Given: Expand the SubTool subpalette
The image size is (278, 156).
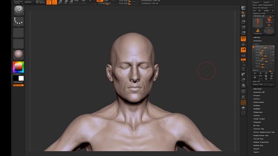Looking at the screenshot, I should click(x=257, y=38).
